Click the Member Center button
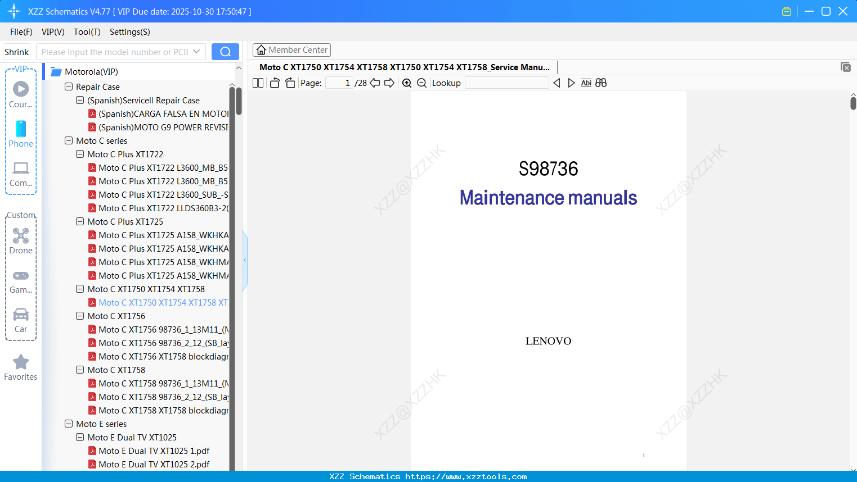The image size is (857, 482). coord(291,49)
